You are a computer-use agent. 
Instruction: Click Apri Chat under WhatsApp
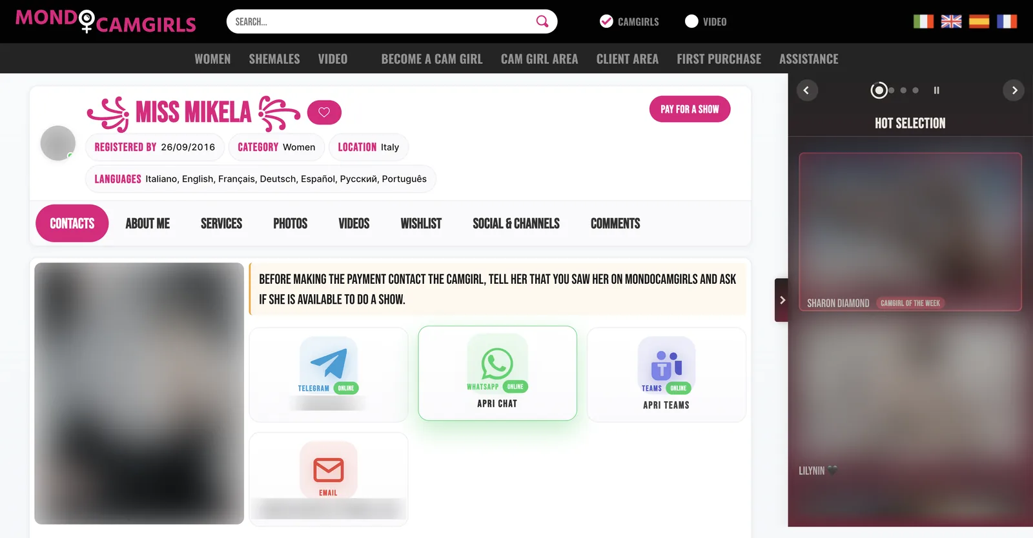pos(497,404)
